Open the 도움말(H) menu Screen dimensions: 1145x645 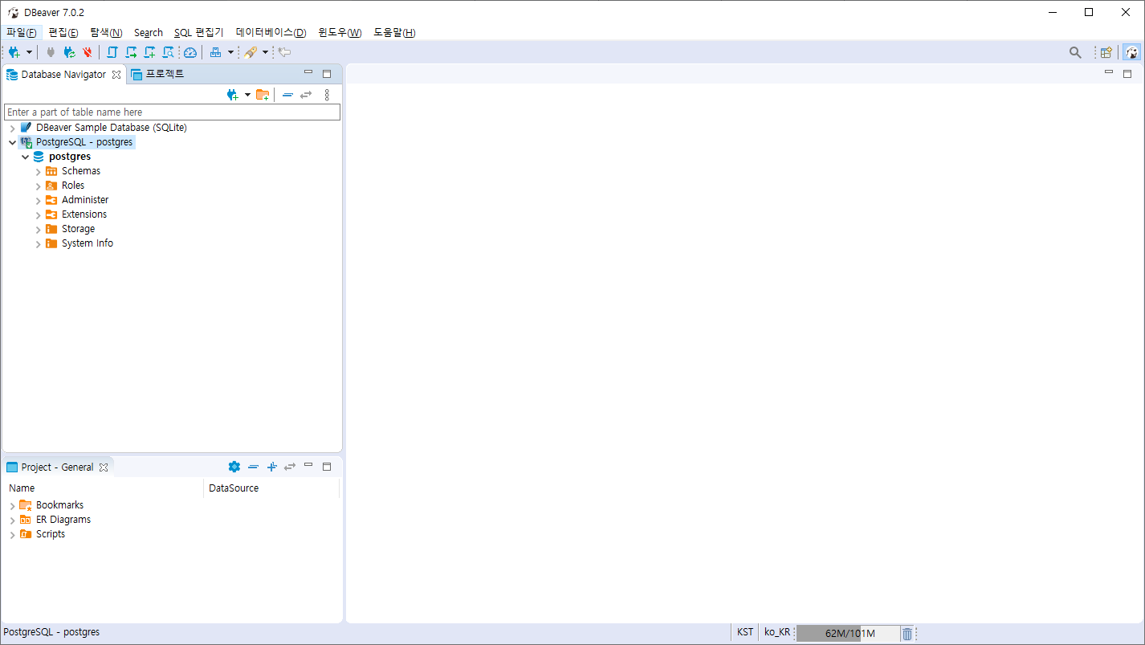pos(394,33)
